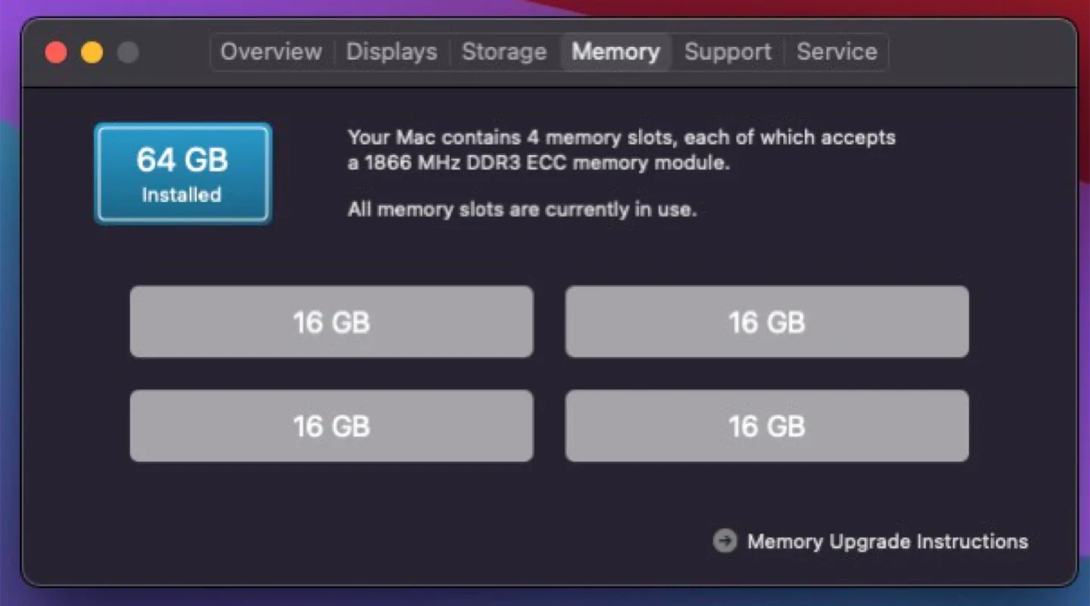
Task: Click the yellow minimize button
Action: (92, 51)
